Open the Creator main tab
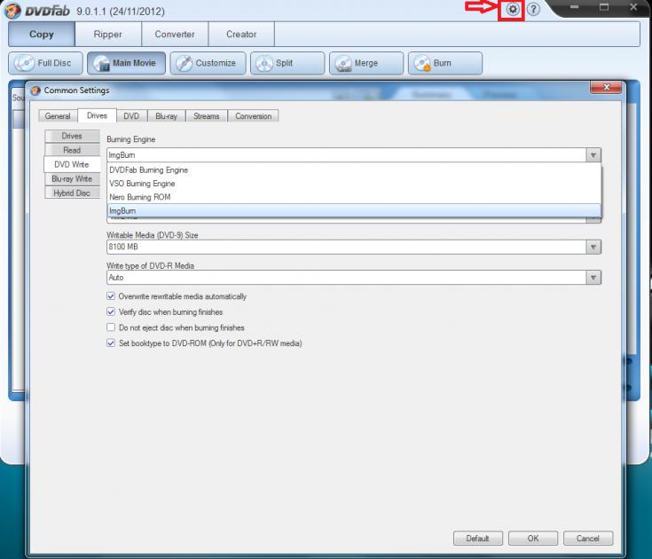Viewport: 652px width, 559px height. click(x=241, y=34)
